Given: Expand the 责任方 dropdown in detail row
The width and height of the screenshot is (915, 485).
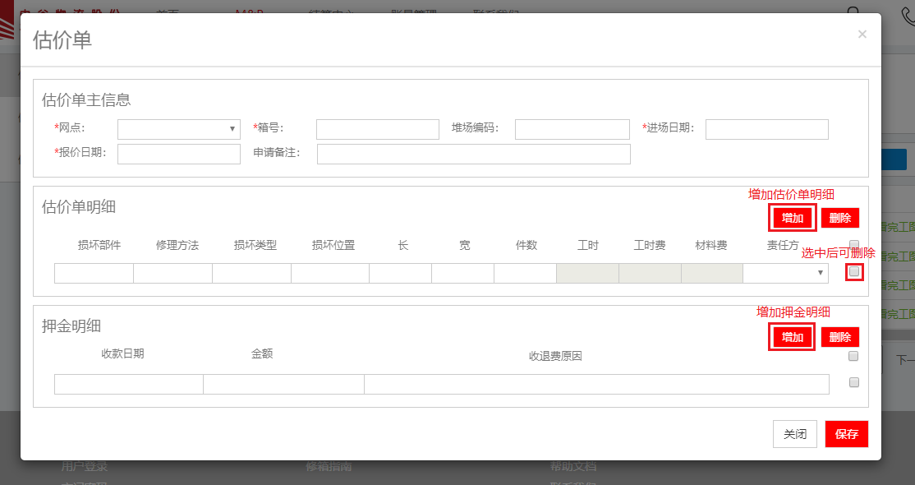Looking at the screenshot, I should click(785, 273).
